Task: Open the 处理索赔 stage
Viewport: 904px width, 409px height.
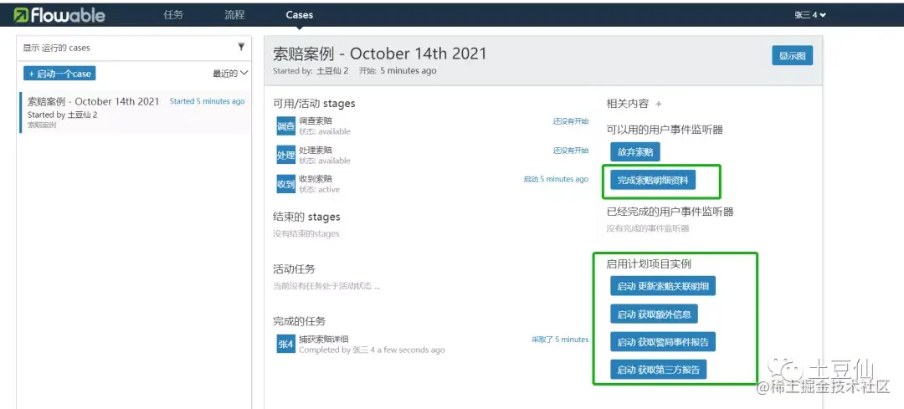Action: (x=316, y=150)
